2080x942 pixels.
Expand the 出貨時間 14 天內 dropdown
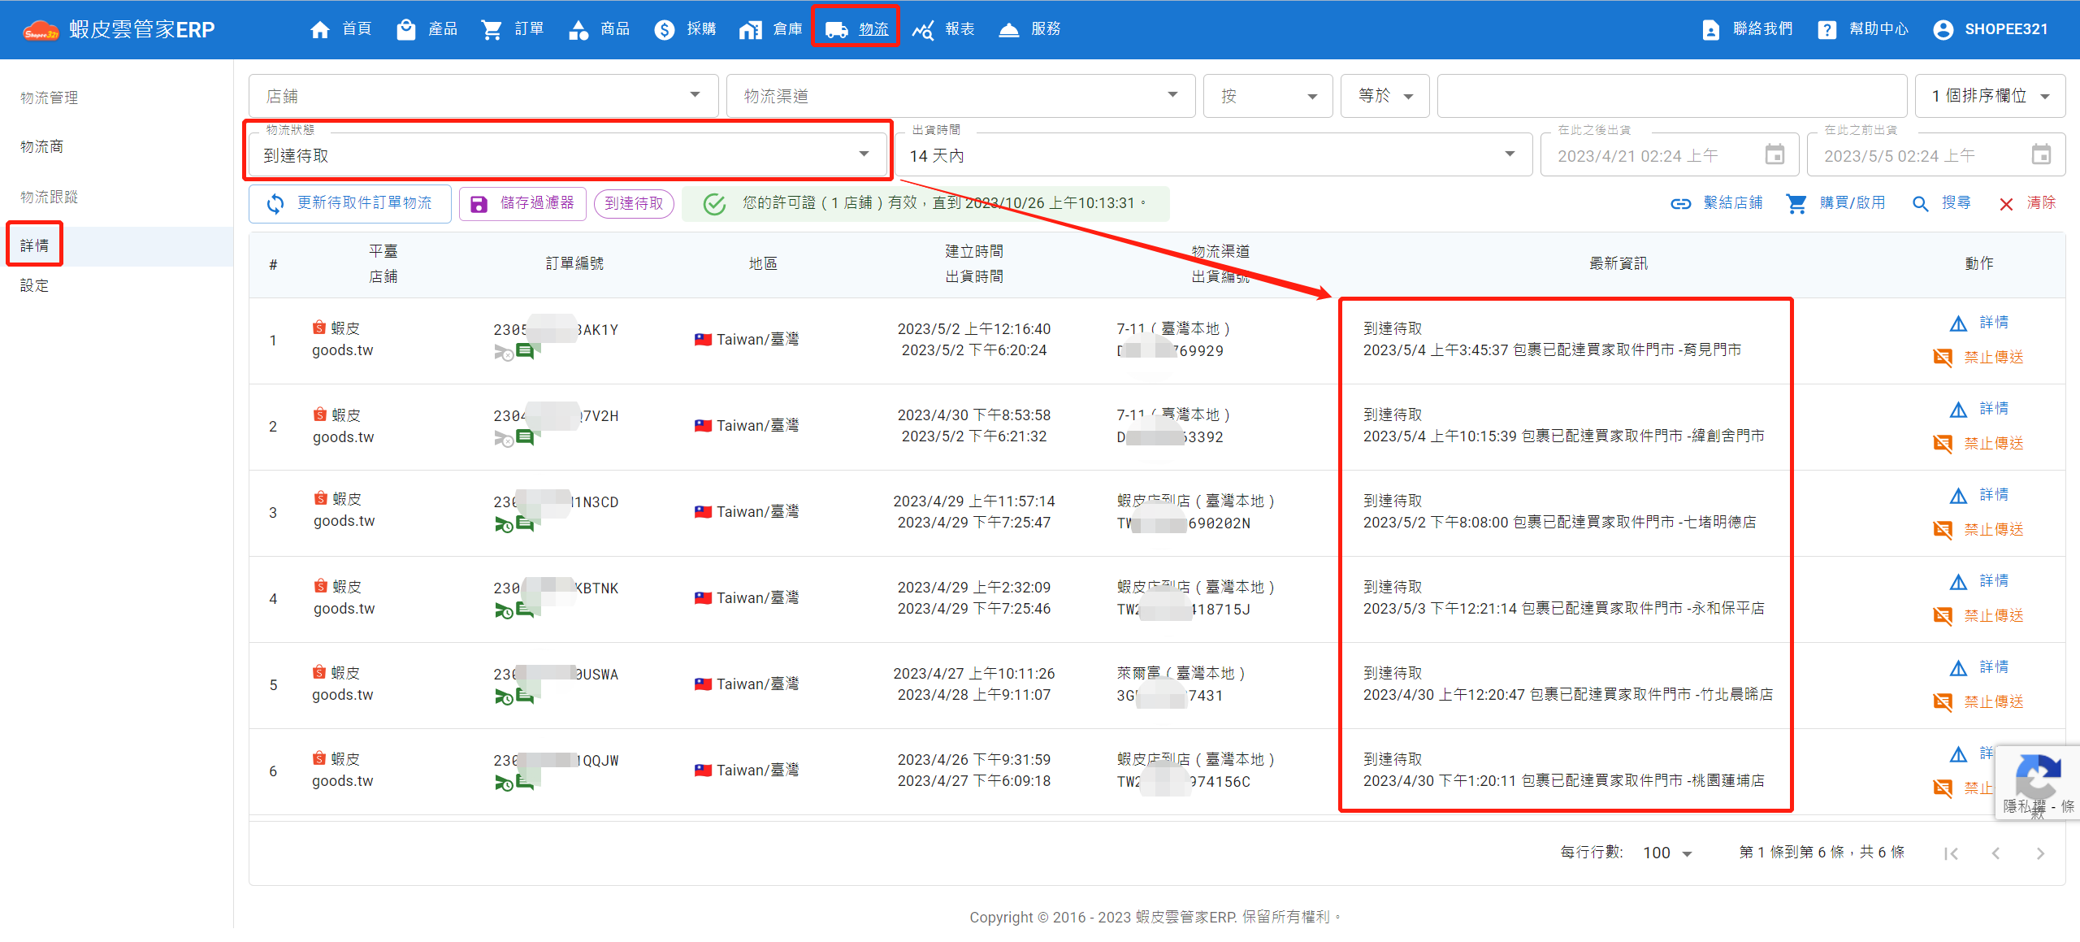pos(1214,154)
